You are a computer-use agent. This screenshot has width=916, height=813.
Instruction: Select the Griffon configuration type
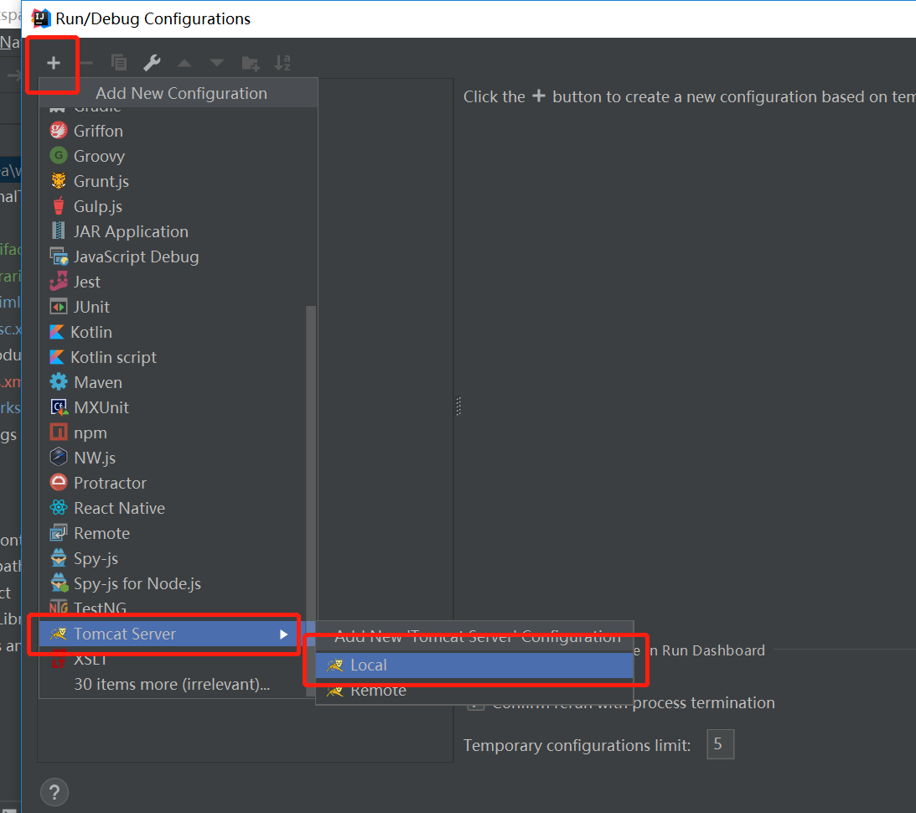tap(179, 131)
